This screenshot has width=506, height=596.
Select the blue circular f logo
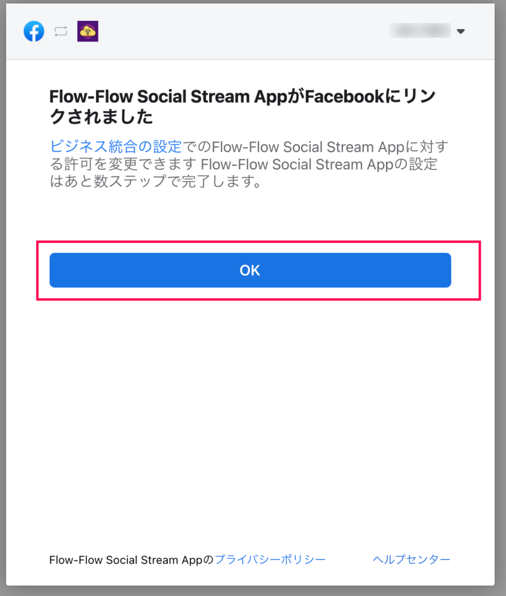click(34, 31)
